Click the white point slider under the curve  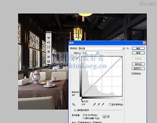[122, 100]
